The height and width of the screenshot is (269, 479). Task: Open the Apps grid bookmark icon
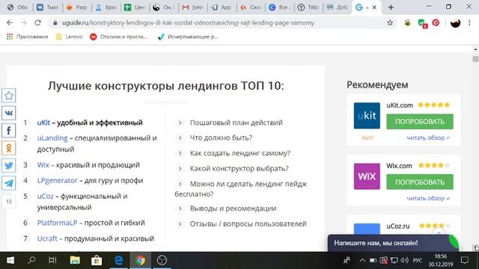coord(10,37)
